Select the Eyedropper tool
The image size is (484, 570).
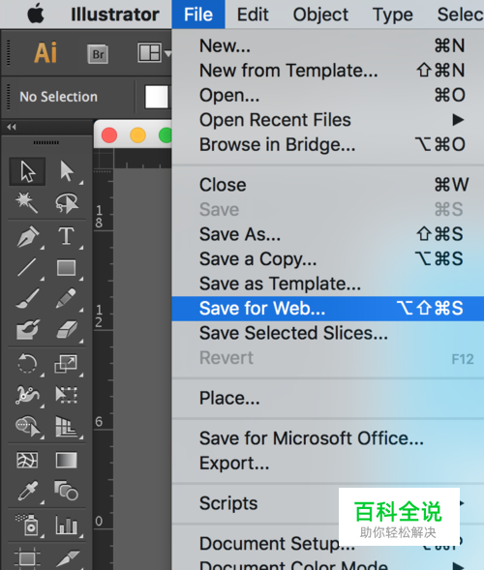pyautogui.click(x=28, y=491)
